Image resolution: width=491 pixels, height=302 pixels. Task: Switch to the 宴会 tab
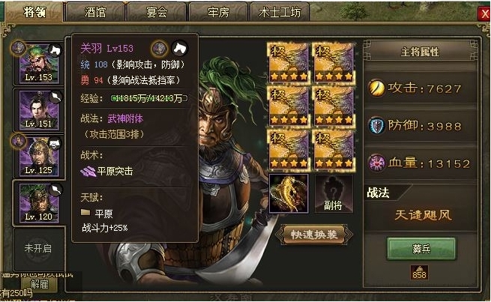157,12
